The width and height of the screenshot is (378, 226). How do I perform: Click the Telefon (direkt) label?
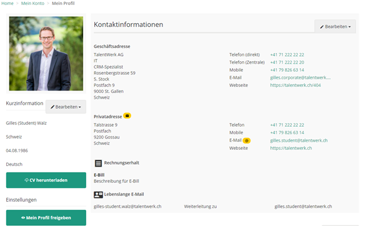click(244, 55)
